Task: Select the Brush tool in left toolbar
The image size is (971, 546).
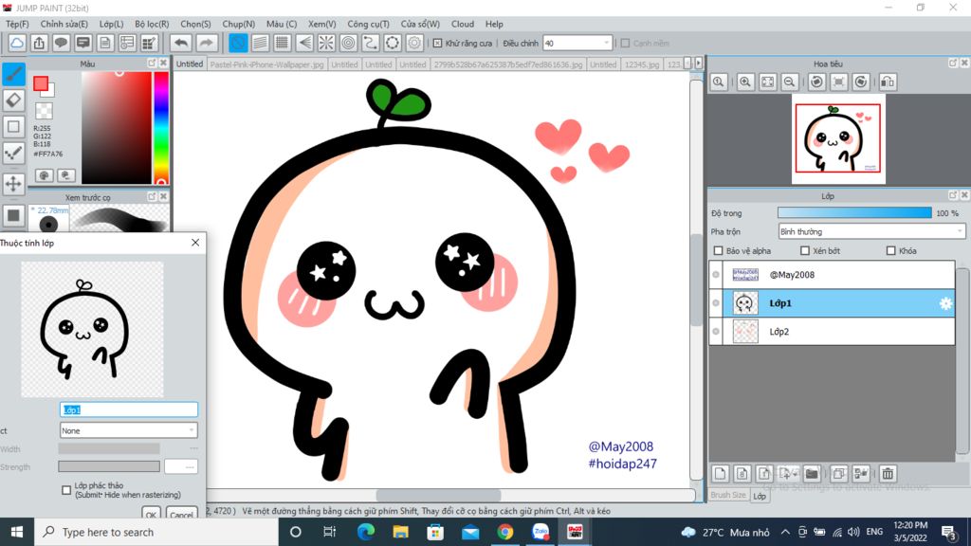Action: 13,74
